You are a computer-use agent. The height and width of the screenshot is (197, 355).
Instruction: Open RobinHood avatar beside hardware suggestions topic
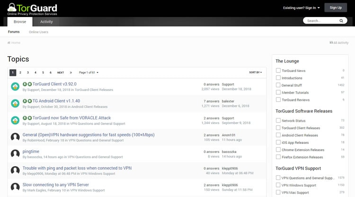(15, 137)
